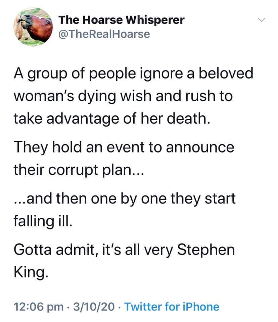Screen dimensions: 278x322
Task: Click the @TheRealHoarse handle
Action: tap(104, 34)
